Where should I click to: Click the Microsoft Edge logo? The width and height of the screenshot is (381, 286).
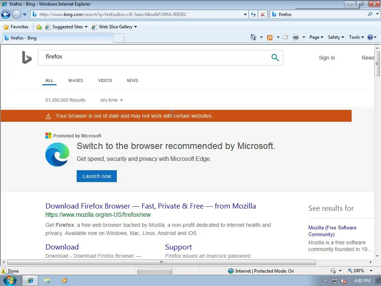(57, 155)
